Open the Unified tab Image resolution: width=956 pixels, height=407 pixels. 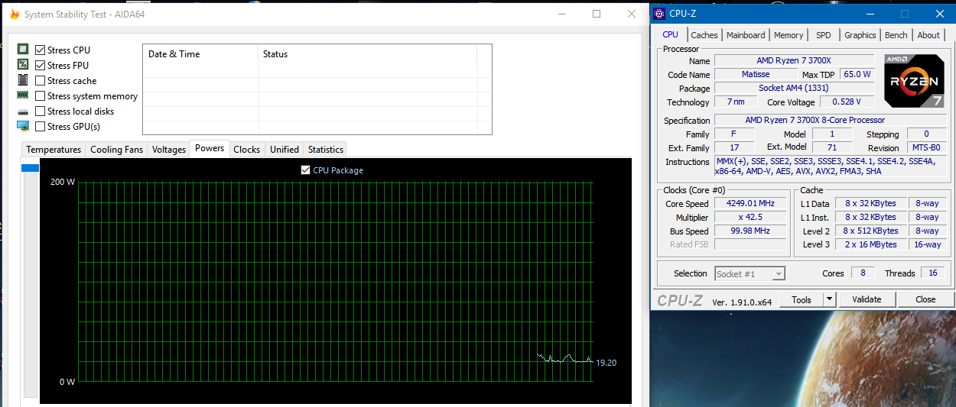(x=285, y=149)
